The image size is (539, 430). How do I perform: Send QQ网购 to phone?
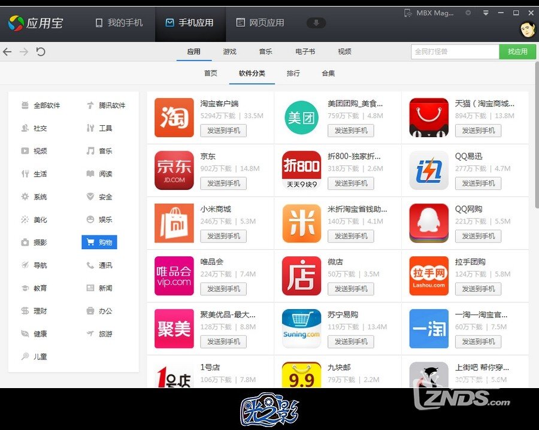click(x=478, y=236)
